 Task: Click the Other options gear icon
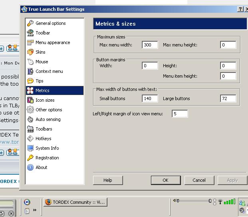coord(30,110)
